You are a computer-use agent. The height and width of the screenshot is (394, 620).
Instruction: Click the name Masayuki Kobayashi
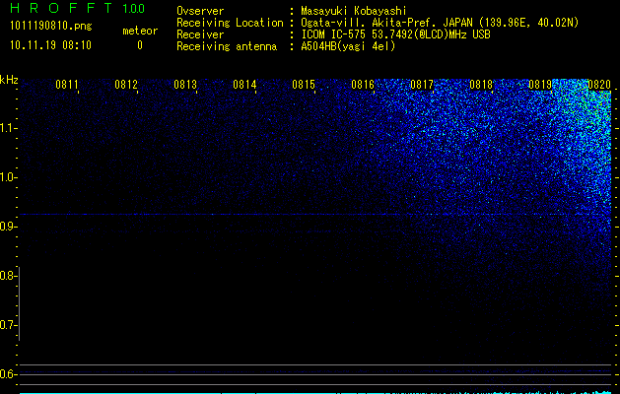tap(354, 11)
